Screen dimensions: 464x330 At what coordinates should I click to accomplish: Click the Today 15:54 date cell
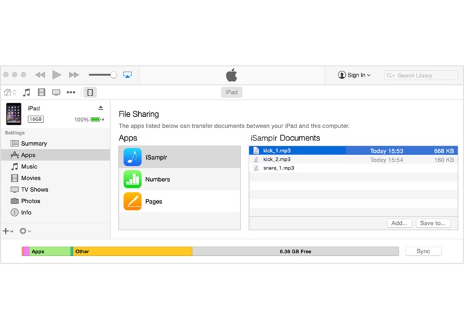click(387, 160)
